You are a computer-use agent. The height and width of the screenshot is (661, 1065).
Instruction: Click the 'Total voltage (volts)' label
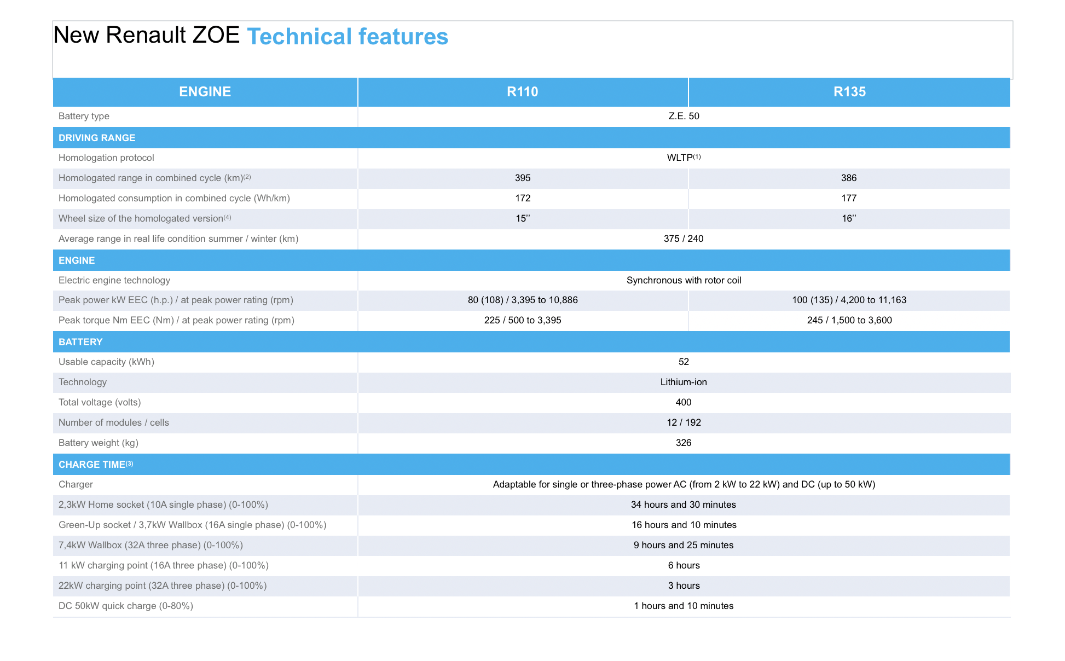click(x=100, y=402)
